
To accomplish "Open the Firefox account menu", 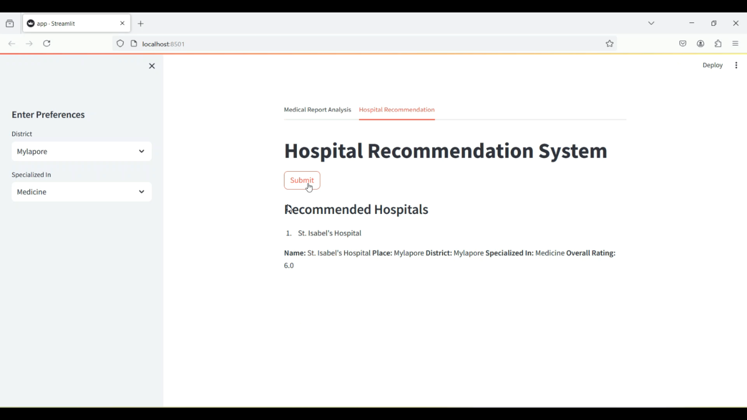I will click(701, 44).
